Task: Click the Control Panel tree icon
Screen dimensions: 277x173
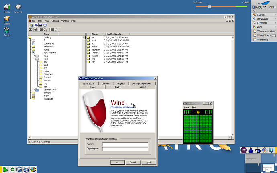Action: click(37, 90)
